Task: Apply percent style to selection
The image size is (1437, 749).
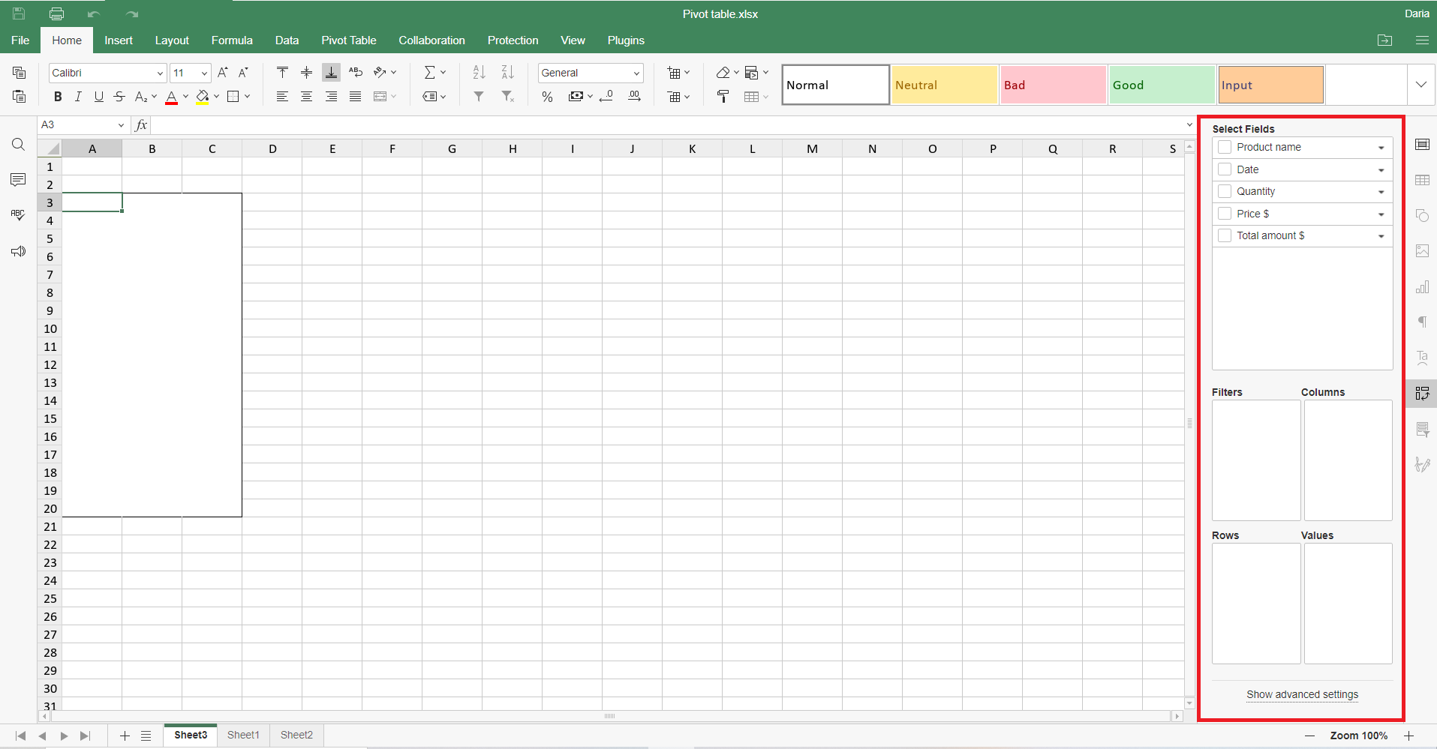Action: (547, 96)
